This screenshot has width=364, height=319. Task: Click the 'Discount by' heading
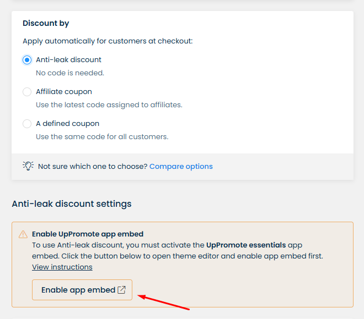pyautogui.click(x=46, y=24)
